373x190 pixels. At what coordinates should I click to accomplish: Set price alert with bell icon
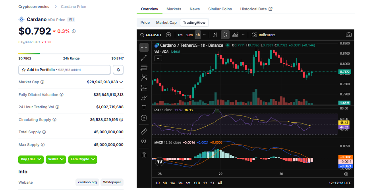[x=118, y=70]
